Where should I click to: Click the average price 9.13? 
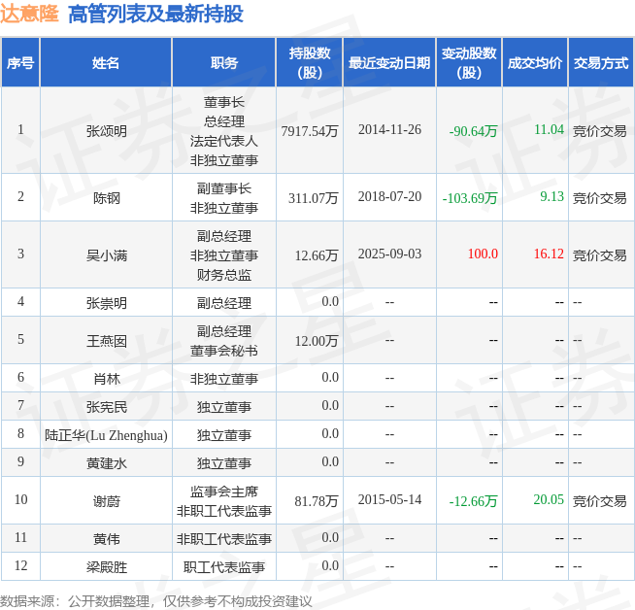551,196
